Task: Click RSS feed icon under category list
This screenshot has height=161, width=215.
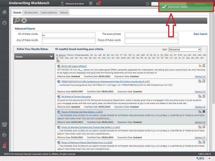Action: tap(58, 61)
